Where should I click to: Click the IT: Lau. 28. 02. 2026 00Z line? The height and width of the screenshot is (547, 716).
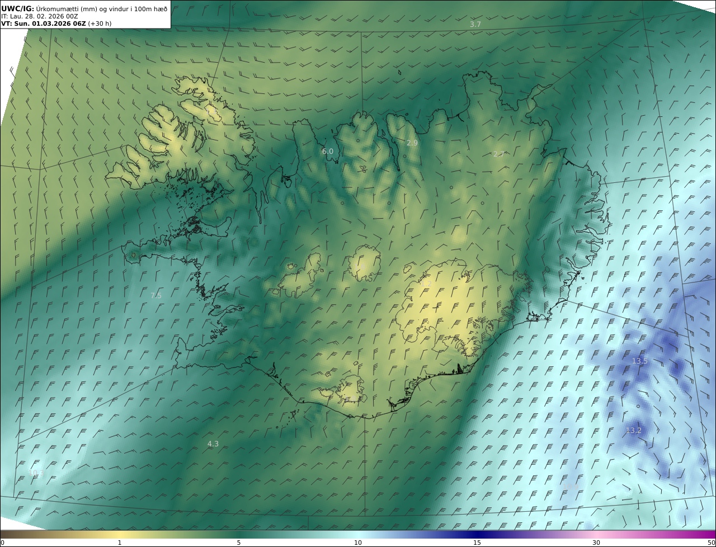[40, 16]
